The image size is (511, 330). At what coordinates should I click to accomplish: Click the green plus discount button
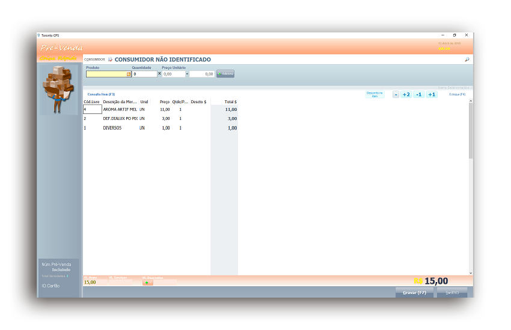148,283
